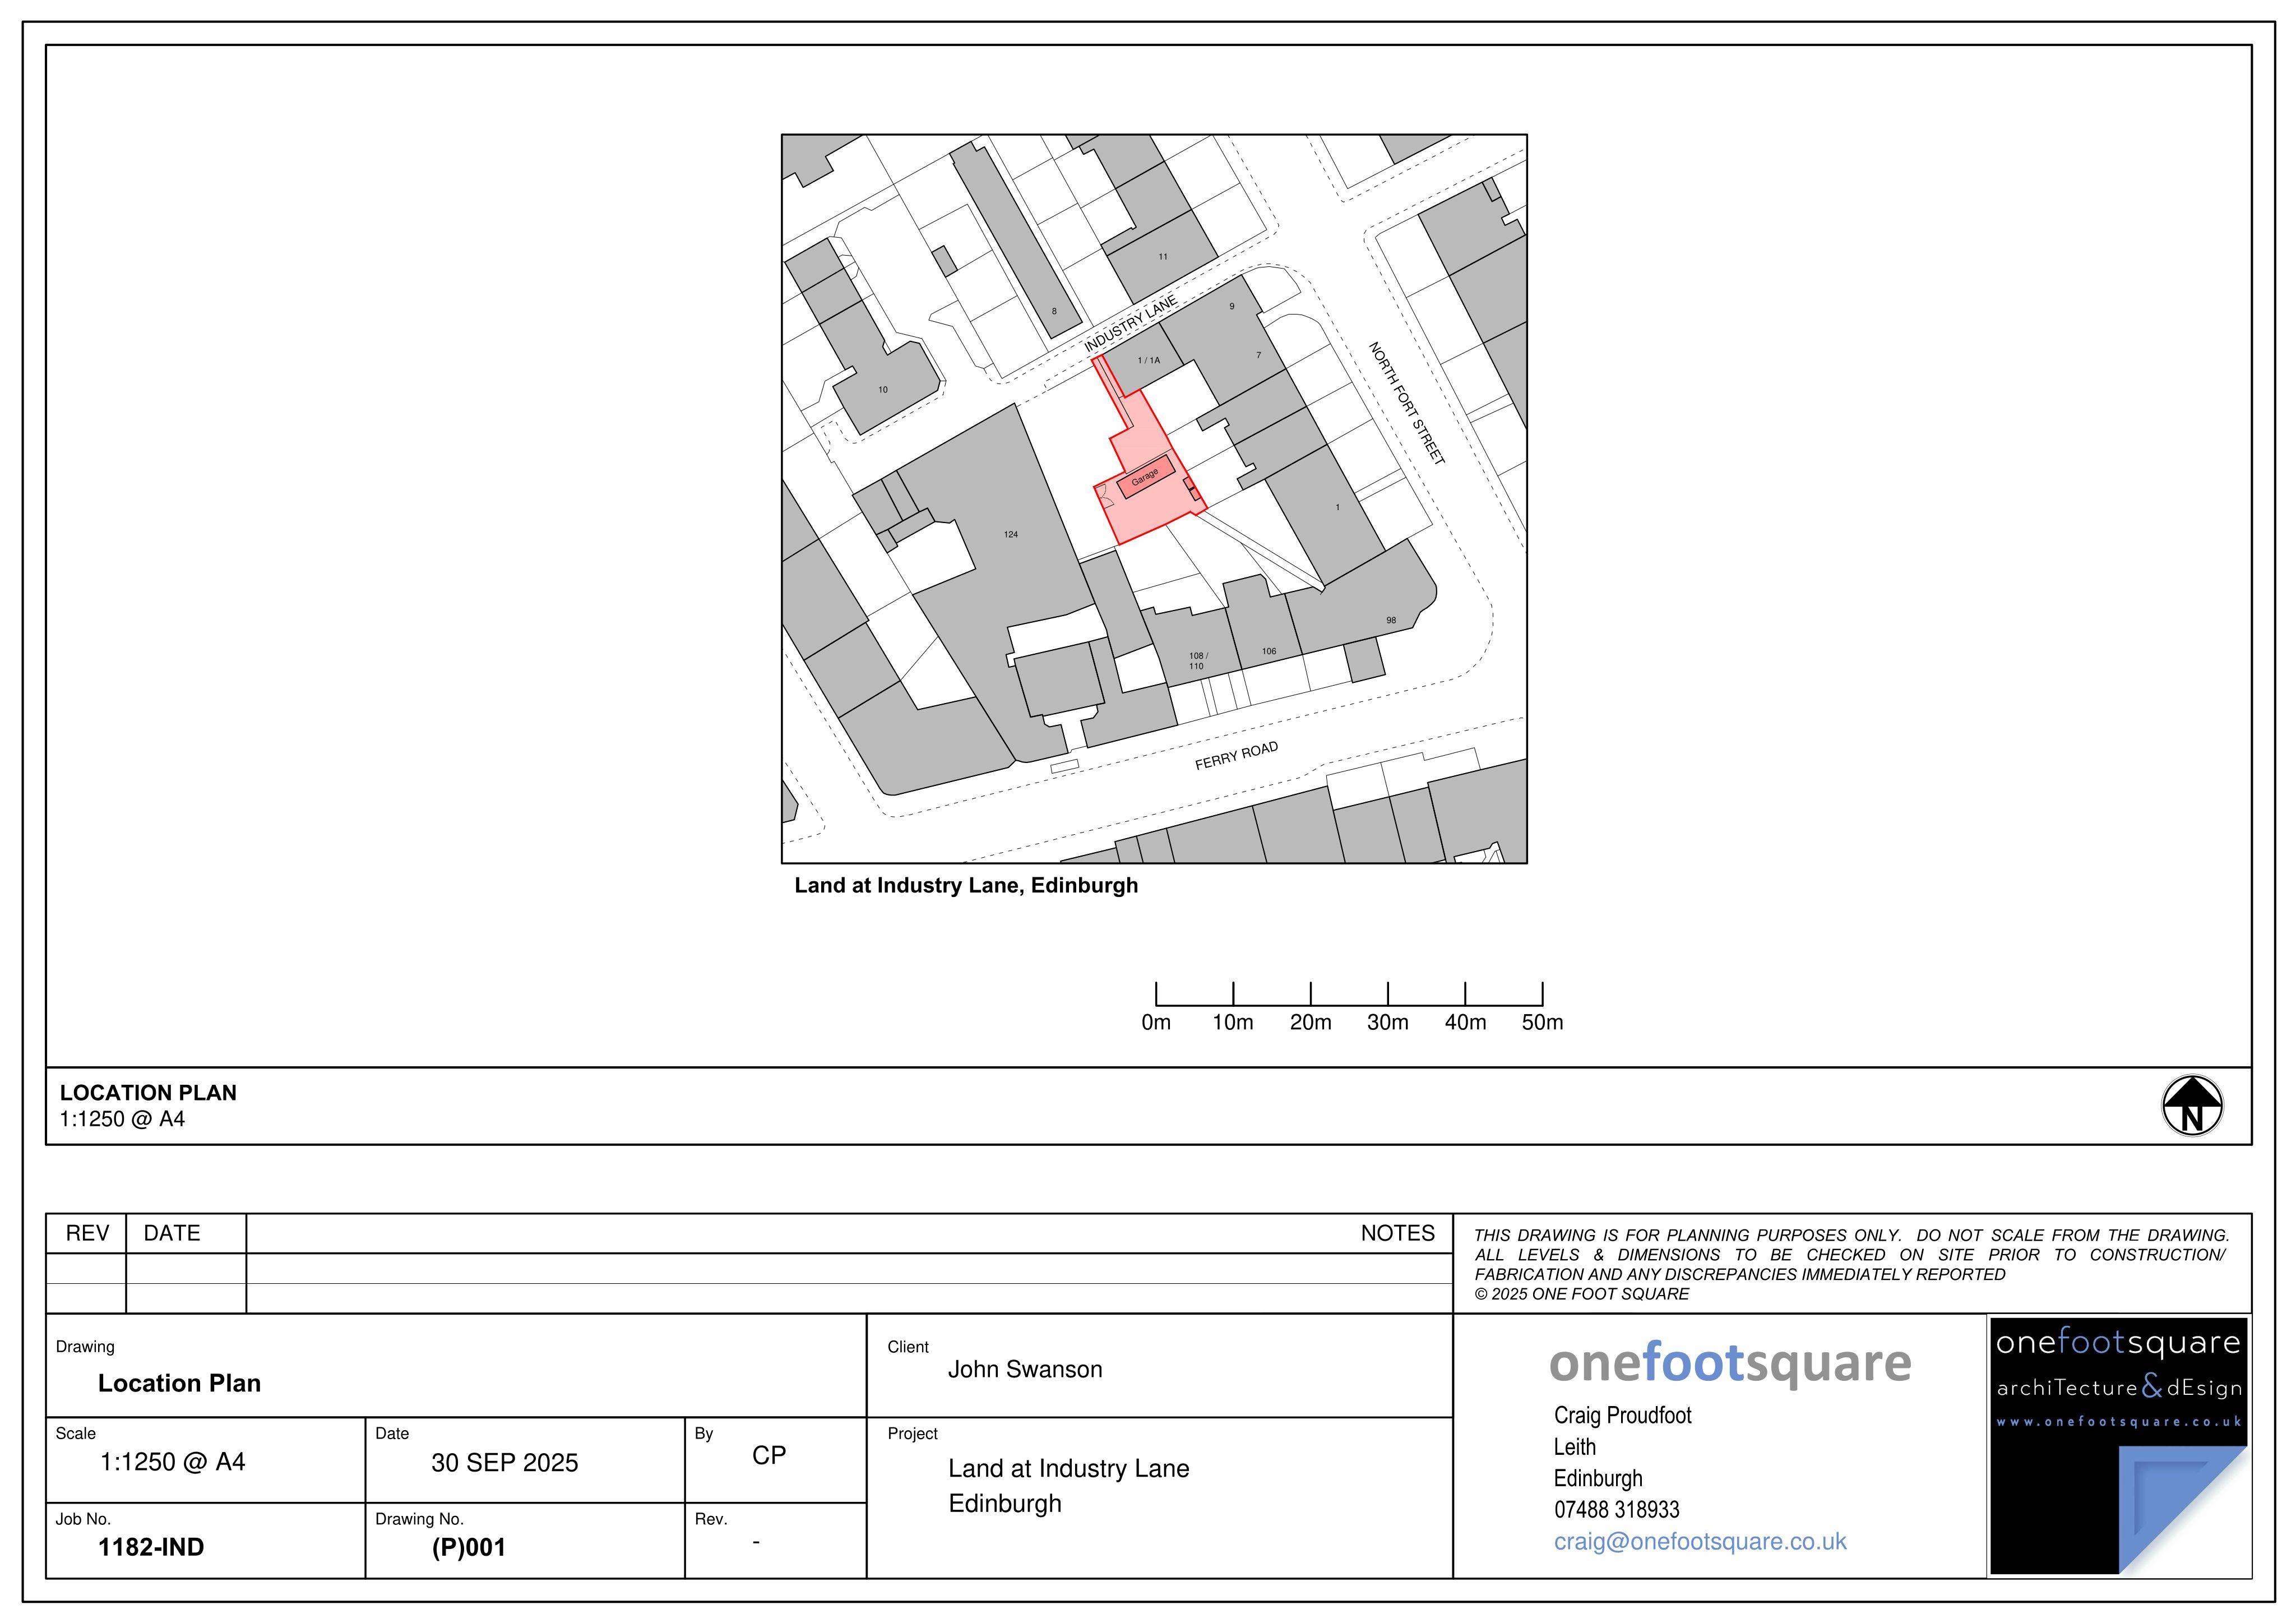Open the craig@onefootsquare.co.uk email link
Image resolution: width=2296 pixels, height=1623 pixels.
[1700, 1542]
